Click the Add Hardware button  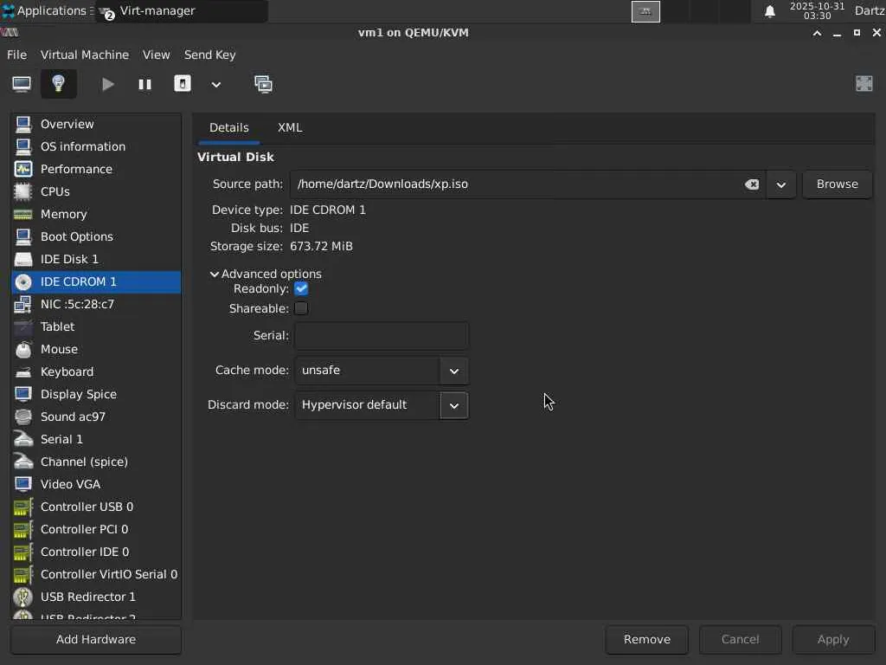[x=96, y=639]
